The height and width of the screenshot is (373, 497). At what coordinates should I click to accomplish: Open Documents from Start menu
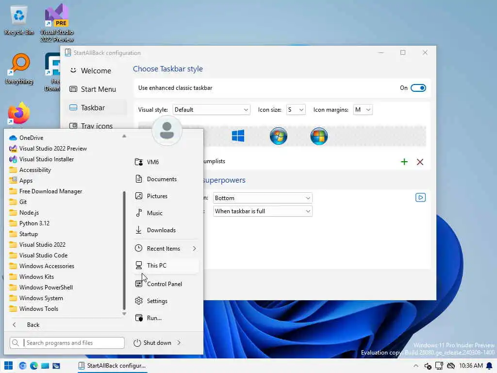point(166,179)
